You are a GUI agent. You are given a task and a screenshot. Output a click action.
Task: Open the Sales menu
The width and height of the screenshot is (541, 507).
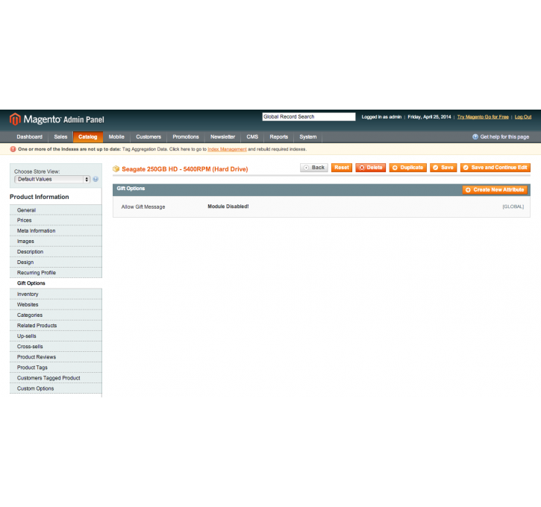[x=60, y=137]
